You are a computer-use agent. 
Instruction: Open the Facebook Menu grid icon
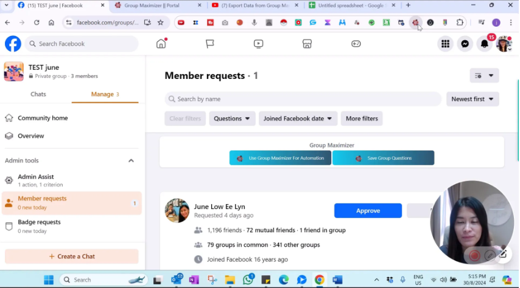[445, 44]
